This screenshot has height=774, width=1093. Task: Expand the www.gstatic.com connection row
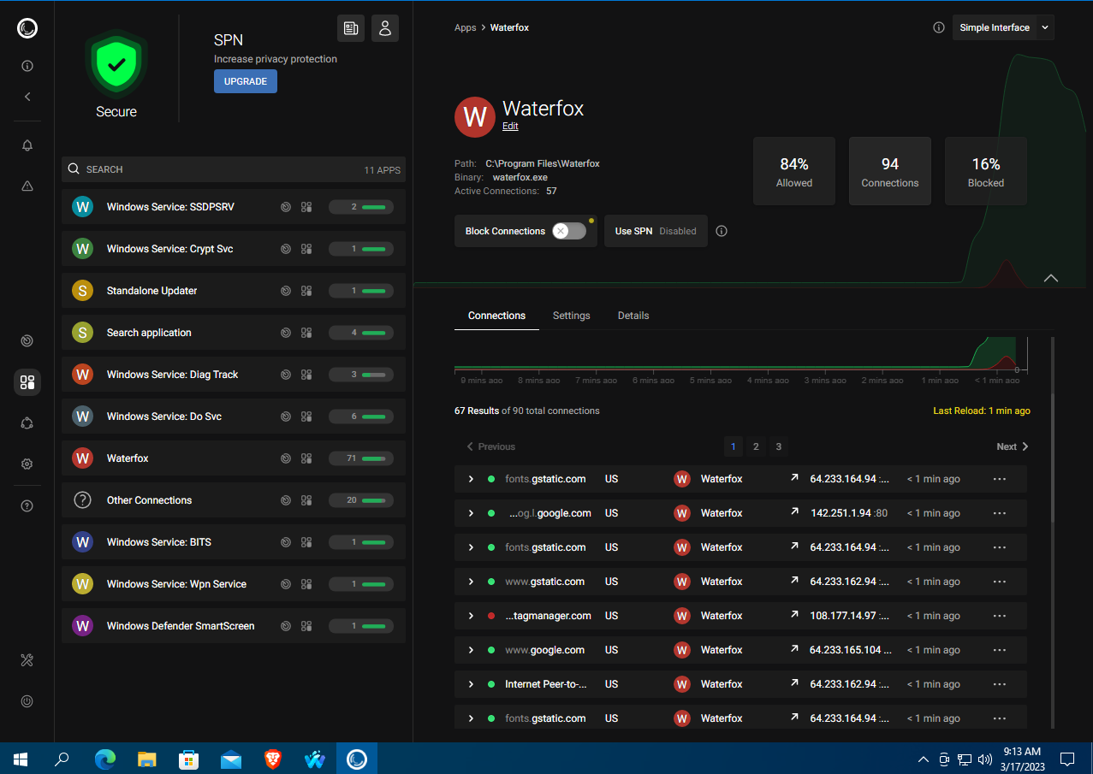[471, 582]
